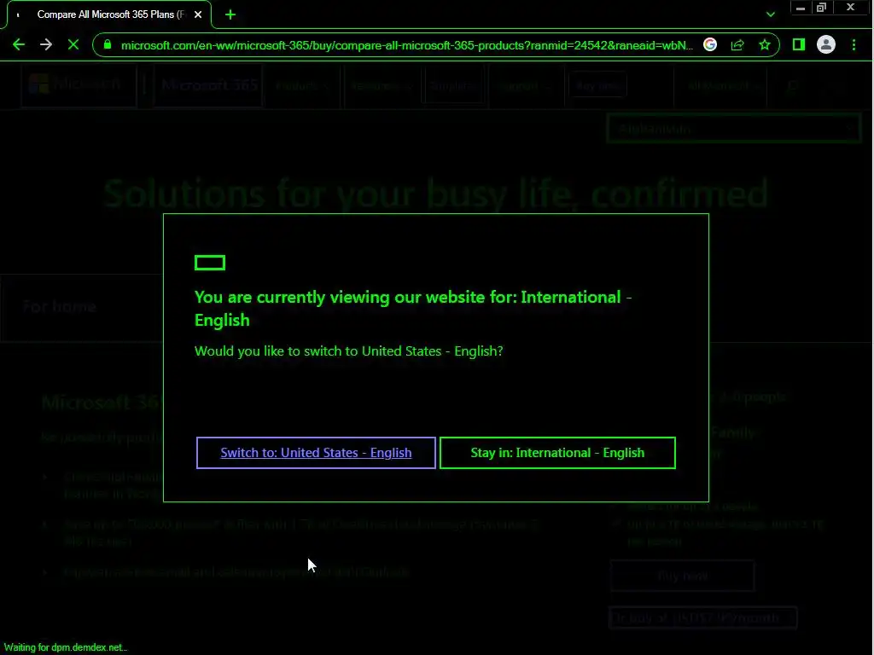Minimize the Chrome window
The image size is (874, 655).
pyautogui.click(x=801, y=8)
